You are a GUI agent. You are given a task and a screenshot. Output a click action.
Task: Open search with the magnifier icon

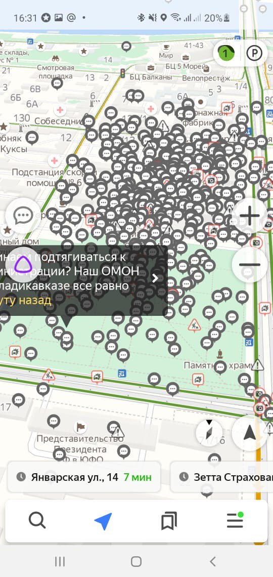click(37, 520)
